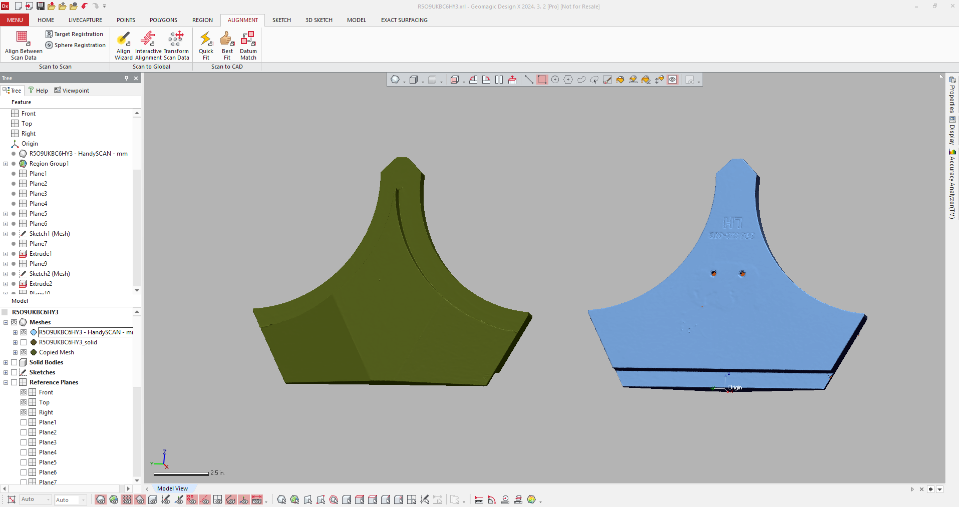The image size is (959, 507).
Task: Open the Datum Match tool
Action: tap(248, 45)
